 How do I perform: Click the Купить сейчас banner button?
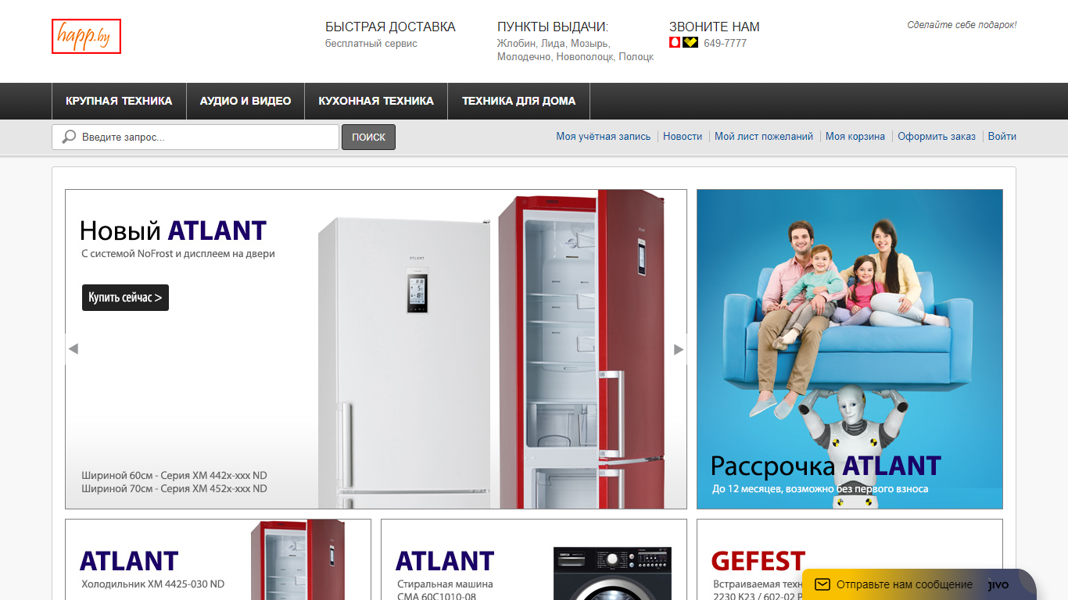(125, 298)
